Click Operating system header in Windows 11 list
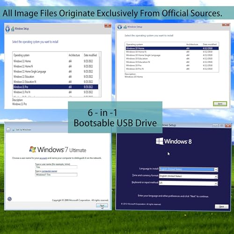The width and height of the screenshot is (234, 234). (22, 55)
